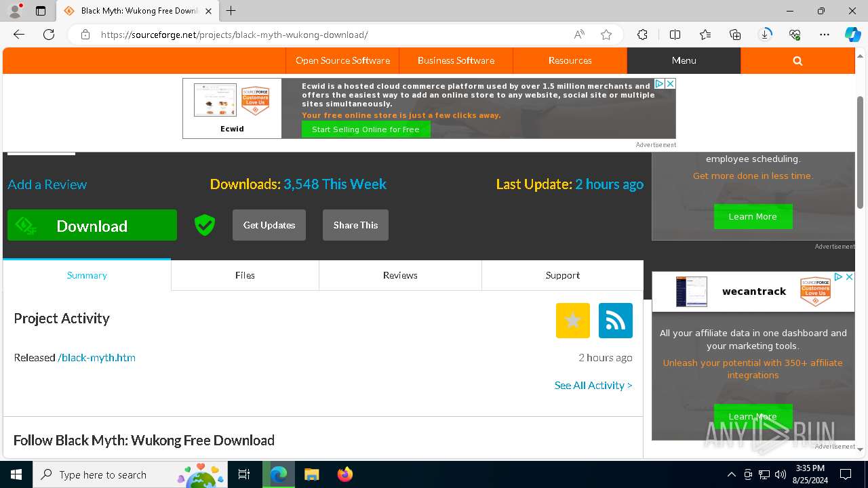Open the /black-myth.htm release link
The width and height of the screenshot is (868, 488).
[96, 357]
